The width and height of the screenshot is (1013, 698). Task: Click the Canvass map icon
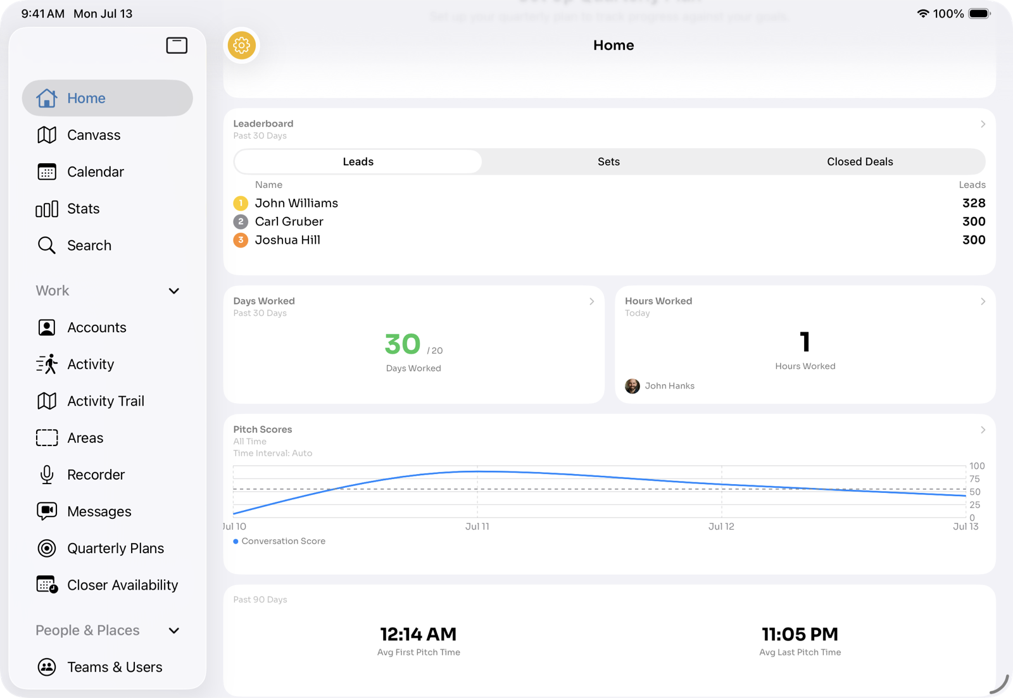point(46,135)
